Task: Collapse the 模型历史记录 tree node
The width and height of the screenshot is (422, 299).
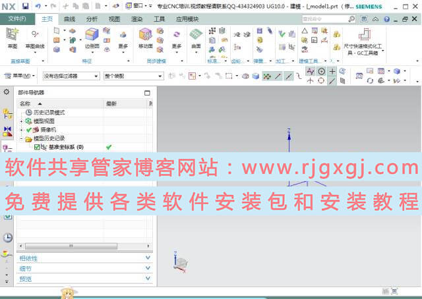Action: pos(22,138)
